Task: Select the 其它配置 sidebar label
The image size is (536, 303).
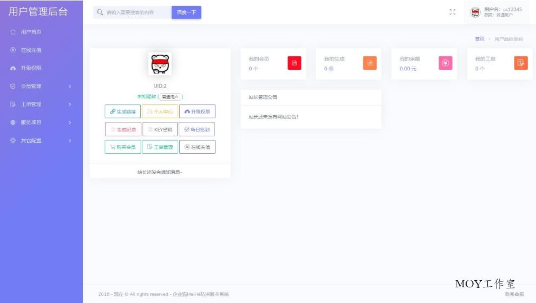Action: (31, 140)
